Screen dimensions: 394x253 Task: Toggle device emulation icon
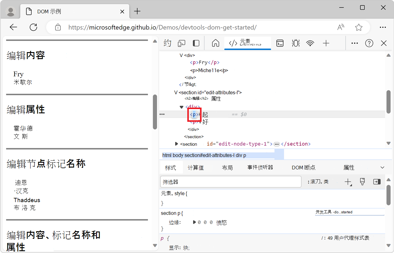pyautogui.click(x=182, y=43)
